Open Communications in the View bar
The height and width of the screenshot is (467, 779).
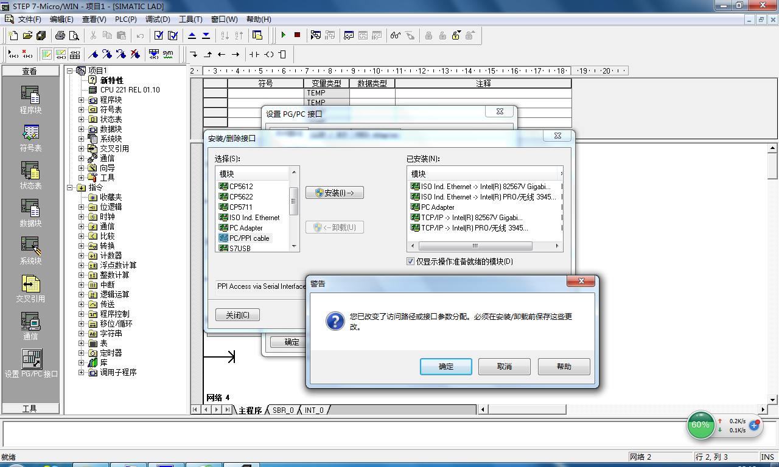pyautogui.click(x=30, y=327)
